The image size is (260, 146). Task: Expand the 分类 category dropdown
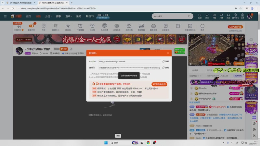tap(48, 16)
